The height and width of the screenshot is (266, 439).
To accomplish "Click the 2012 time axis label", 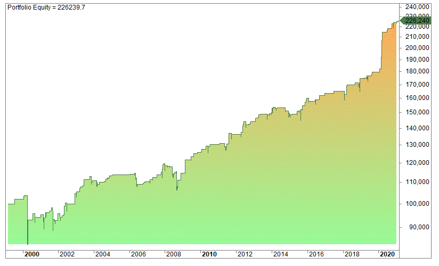I will coord(245,254).
